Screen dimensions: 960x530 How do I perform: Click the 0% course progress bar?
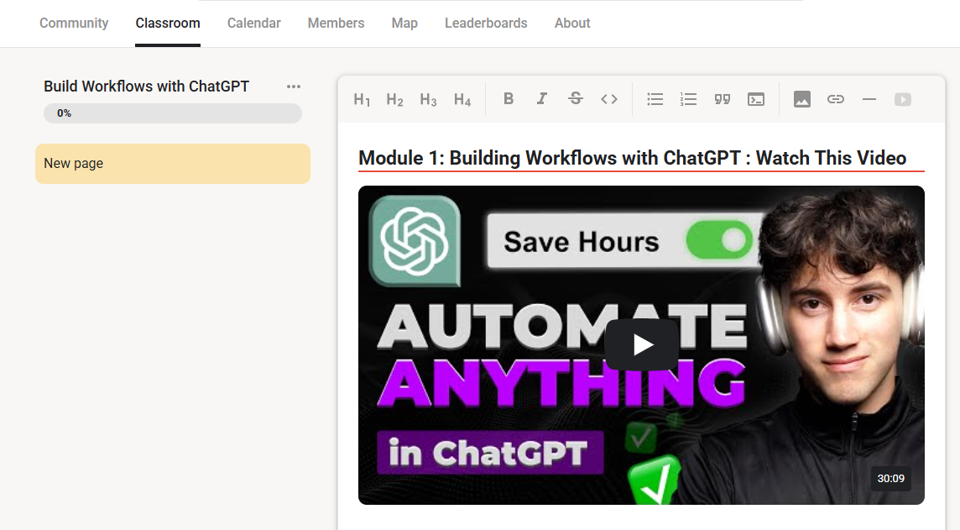[x=173, y=113]
